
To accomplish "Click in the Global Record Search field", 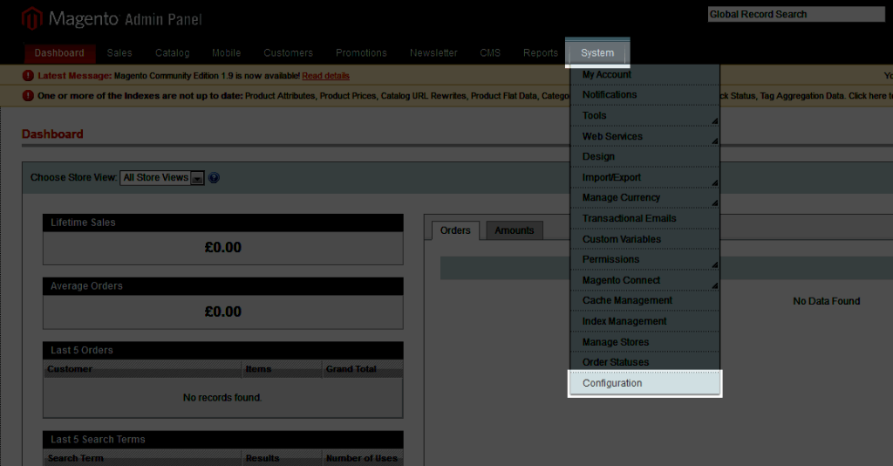I will (x=795, y=14).
